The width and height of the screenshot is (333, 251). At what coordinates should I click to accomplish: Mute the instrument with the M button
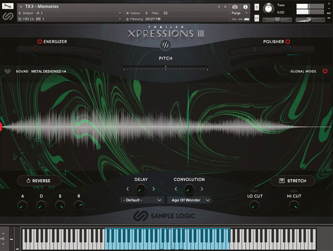pos(256,18)
